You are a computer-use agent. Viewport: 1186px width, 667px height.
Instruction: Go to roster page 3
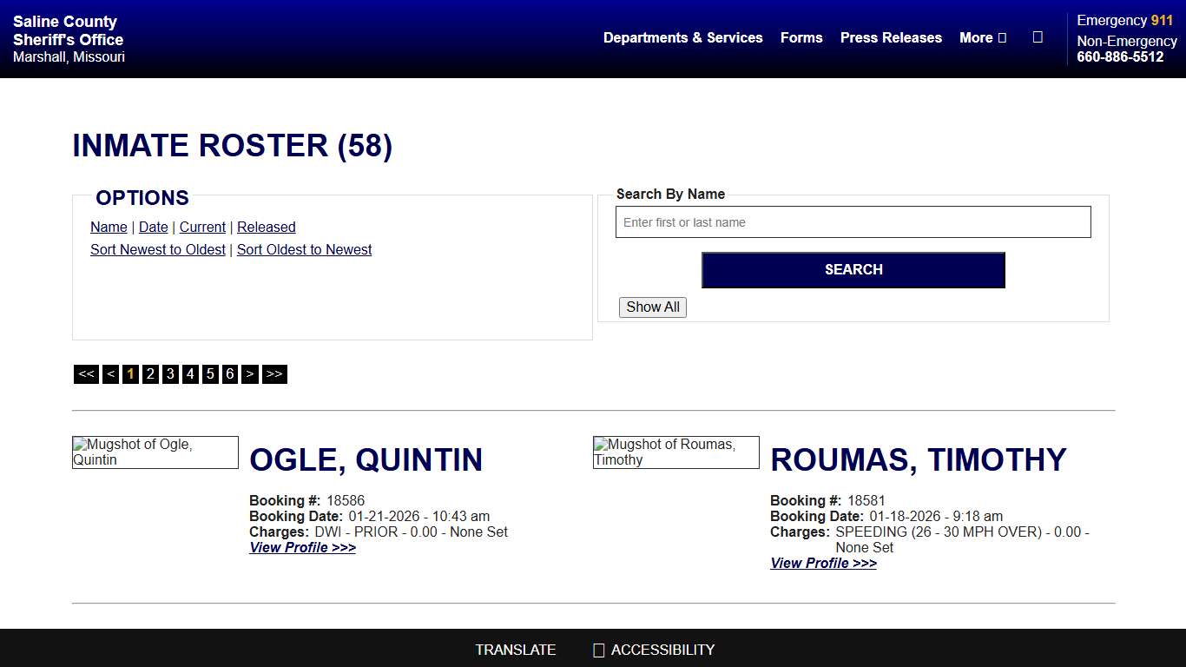pos(170,373)
